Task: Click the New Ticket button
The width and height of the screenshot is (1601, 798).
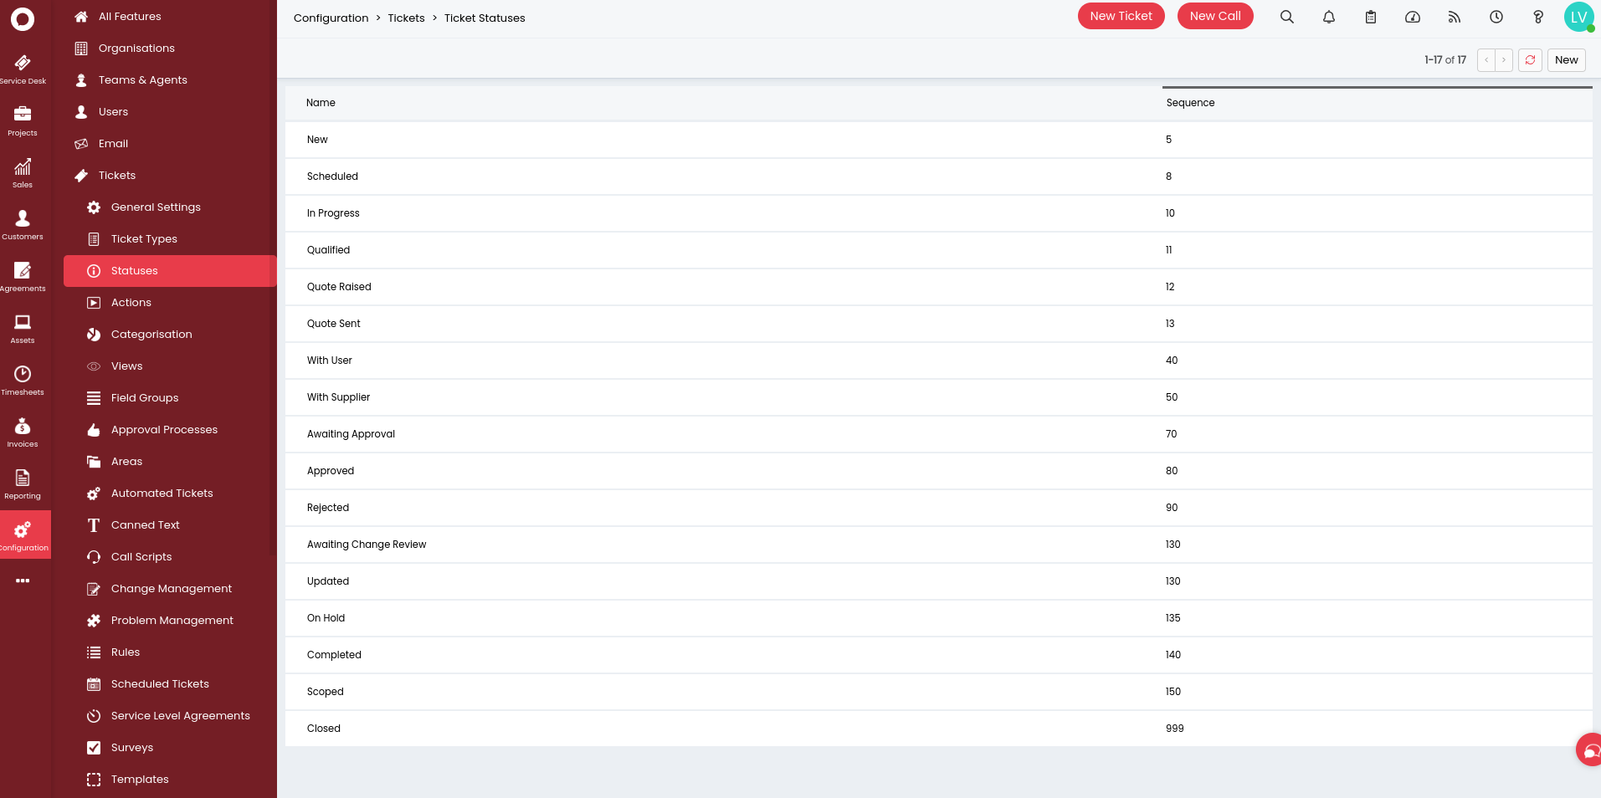Action: pyautogui.click(x=1121, y=16)
